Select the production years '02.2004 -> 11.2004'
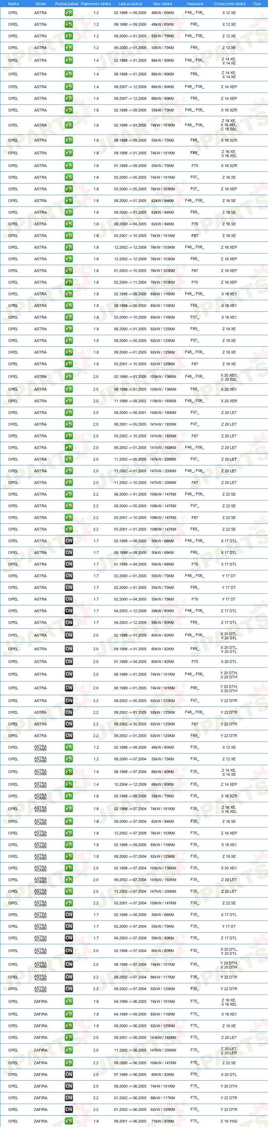This screenshot has width=268, height=1127. (130, 282)
